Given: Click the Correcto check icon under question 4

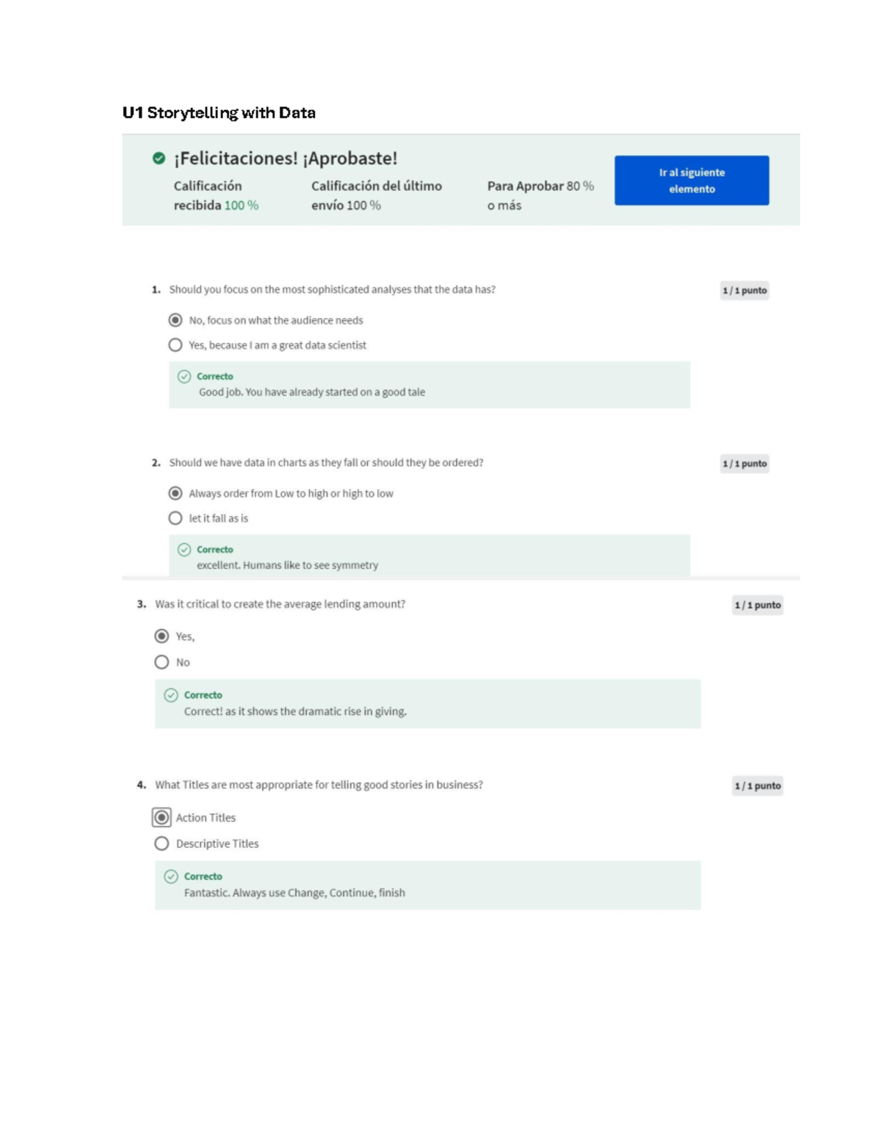Looking at the screenshot, I should pos(172,876).
